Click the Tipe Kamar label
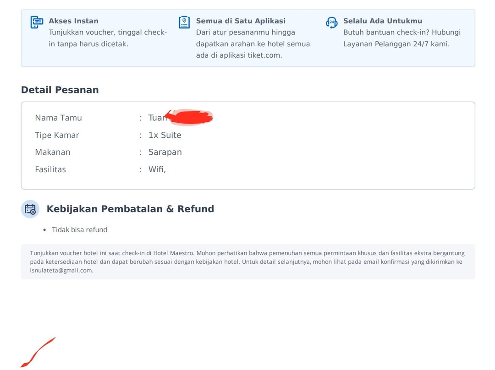Image resolution: width=495 pixels, height=370 pixels. pyautogui.click(x=57, y=135)
